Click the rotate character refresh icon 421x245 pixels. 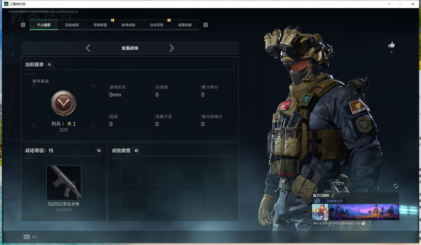[395, 186]
